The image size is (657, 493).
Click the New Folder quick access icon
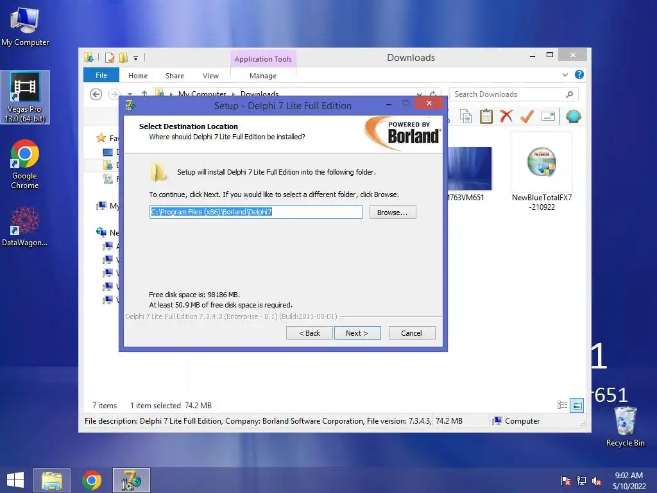click(123, 57)
